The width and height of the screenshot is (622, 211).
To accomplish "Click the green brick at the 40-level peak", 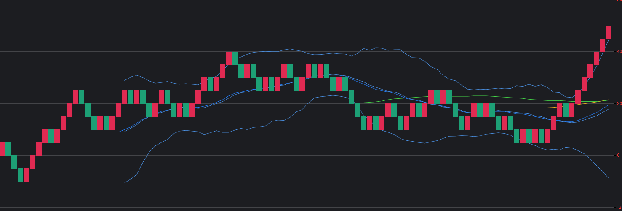I will [235, 58].
